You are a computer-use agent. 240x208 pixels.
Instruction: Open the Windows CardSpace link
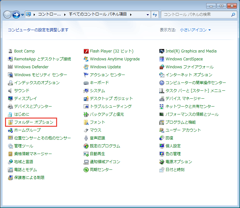point(184,59)
